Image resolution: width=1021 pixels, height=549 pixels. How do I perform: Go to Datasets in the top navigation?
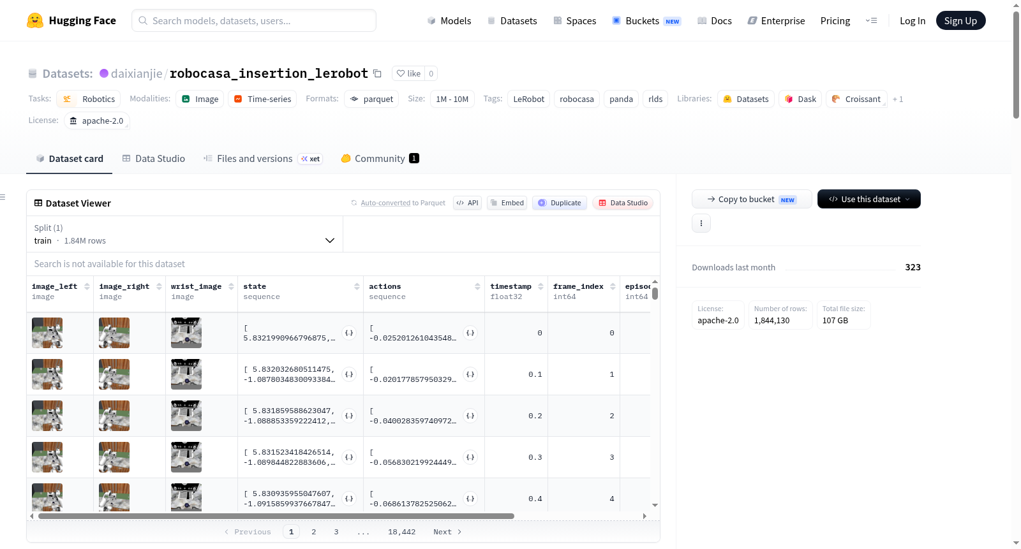point(512,20)
